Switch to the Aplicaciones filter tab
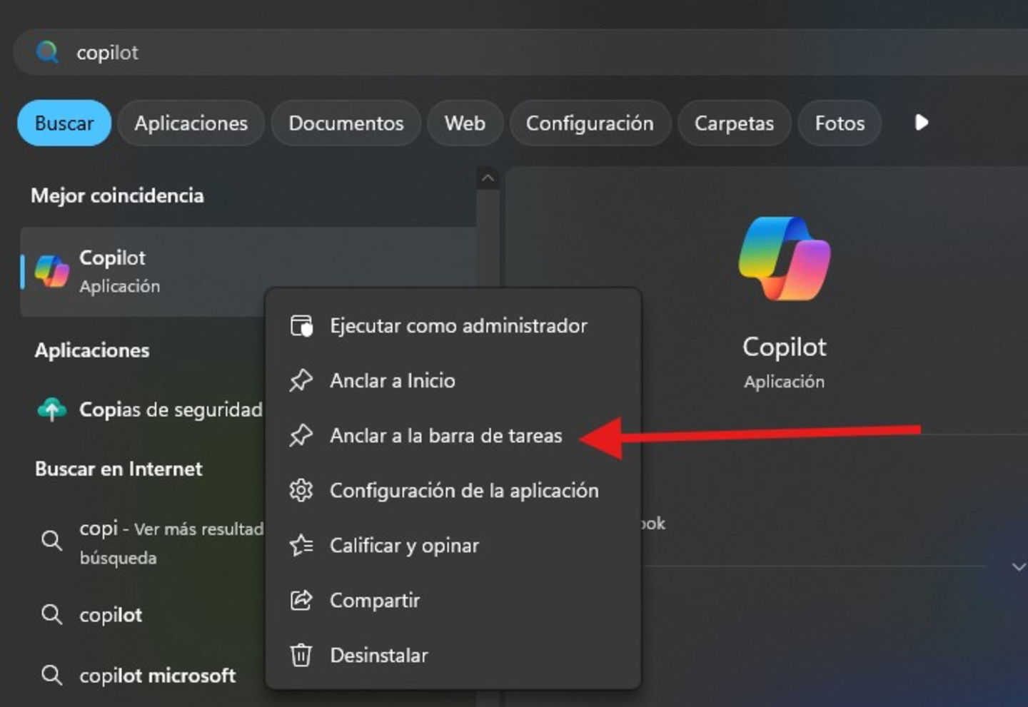The image size is (1028, 707). point(191,123)
